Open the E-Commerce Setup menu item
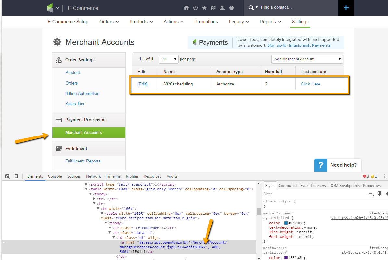Screen dimensions: 388x260 click(68, 22)
